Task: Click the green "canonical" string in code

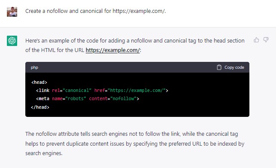Action: 77,90
